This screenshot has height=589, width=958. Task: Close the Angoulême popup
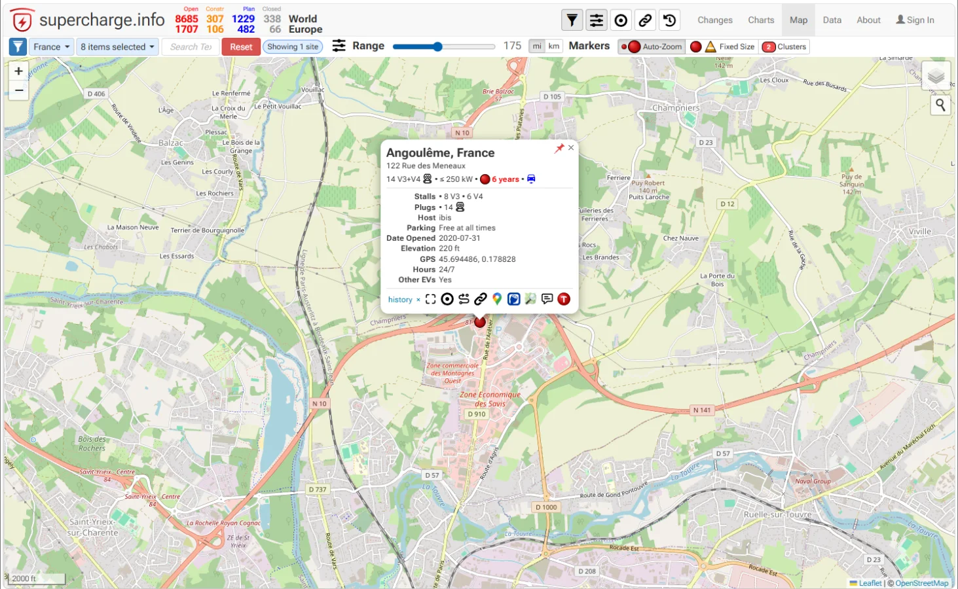tap(571, 148)
